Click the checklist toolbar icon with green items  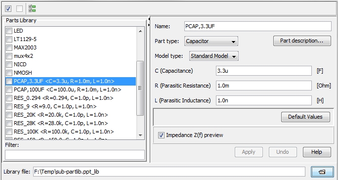coord(32,8)
